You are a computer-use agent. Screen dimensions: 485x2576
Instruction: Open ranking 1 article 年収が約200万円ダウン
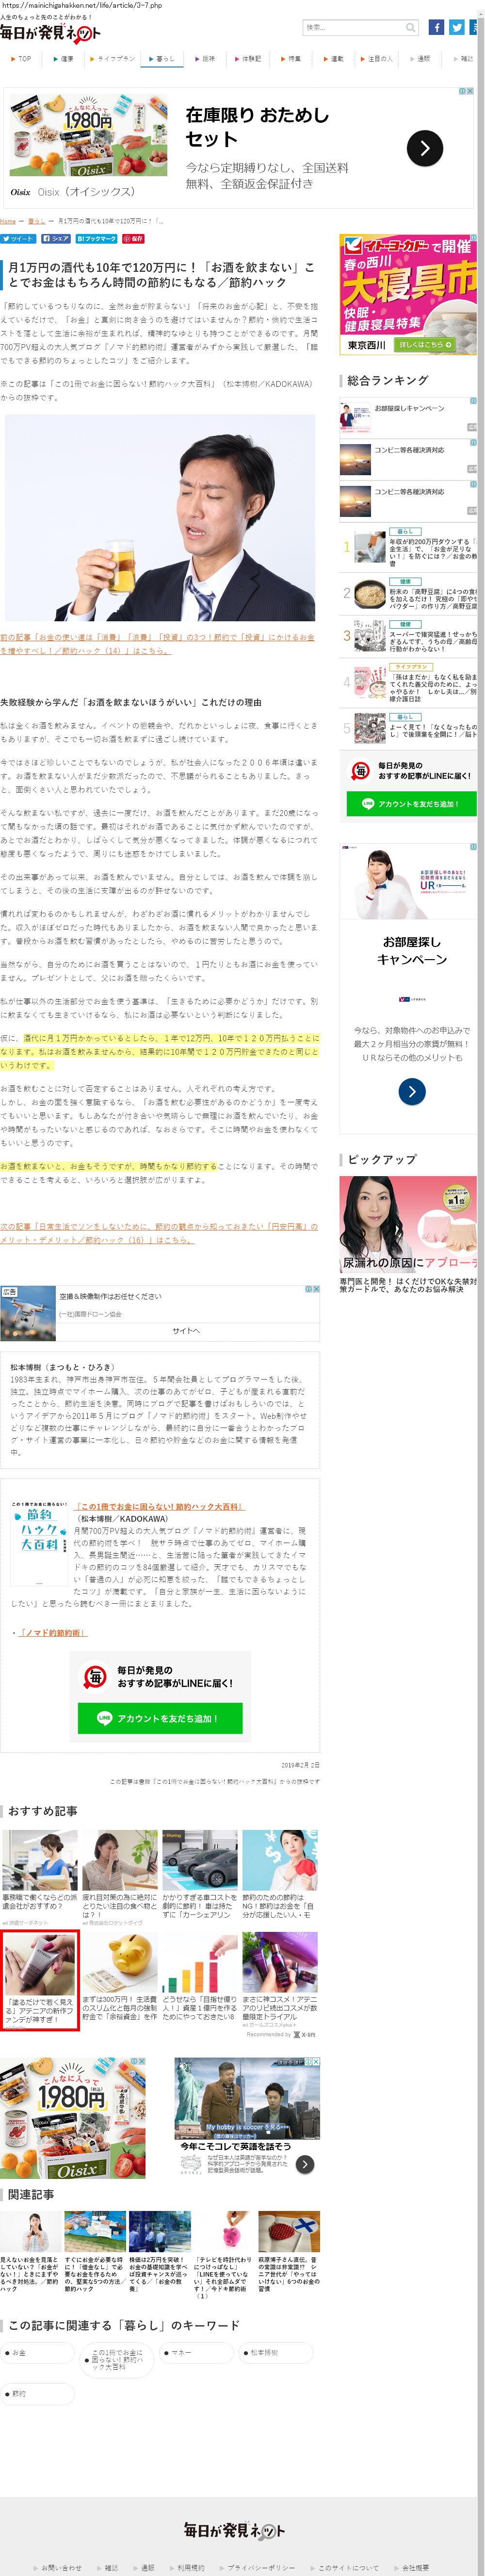tap(432, 552)
